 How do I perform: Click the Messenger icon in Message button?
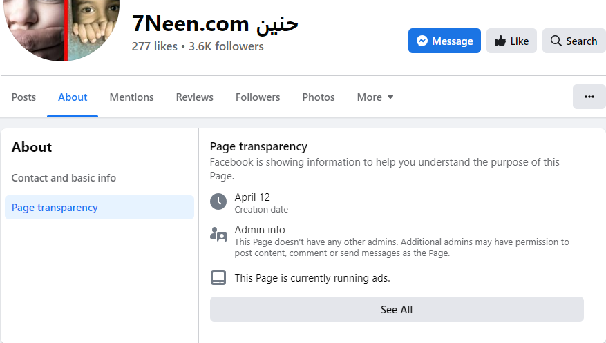[x=422, y=41]
